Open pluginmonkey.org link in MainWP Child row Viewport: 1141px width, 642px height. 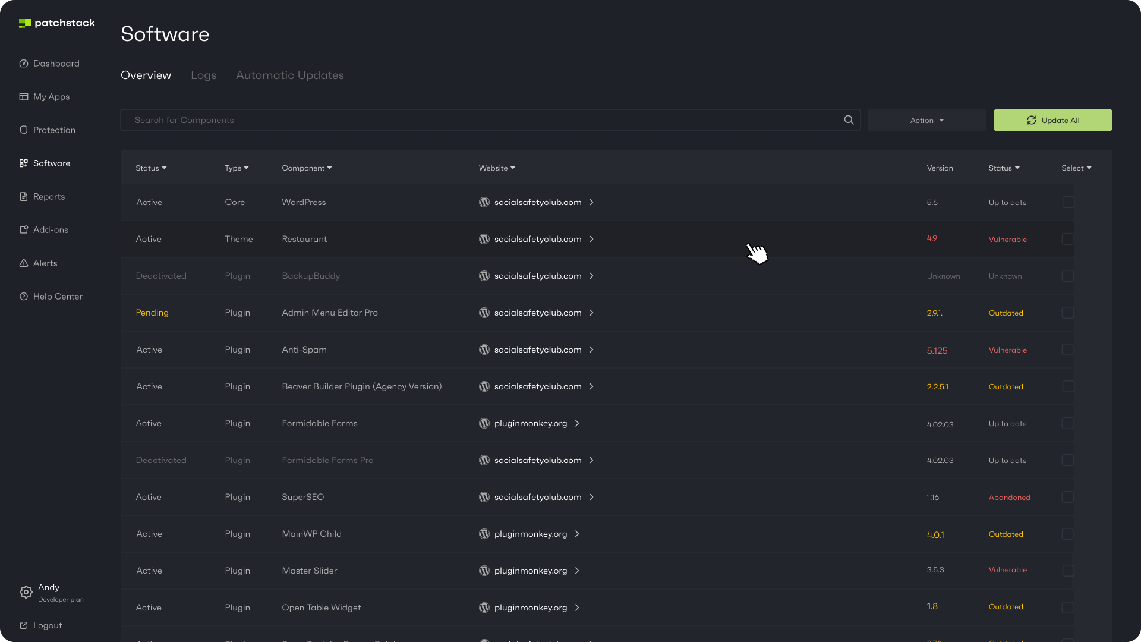531,534
